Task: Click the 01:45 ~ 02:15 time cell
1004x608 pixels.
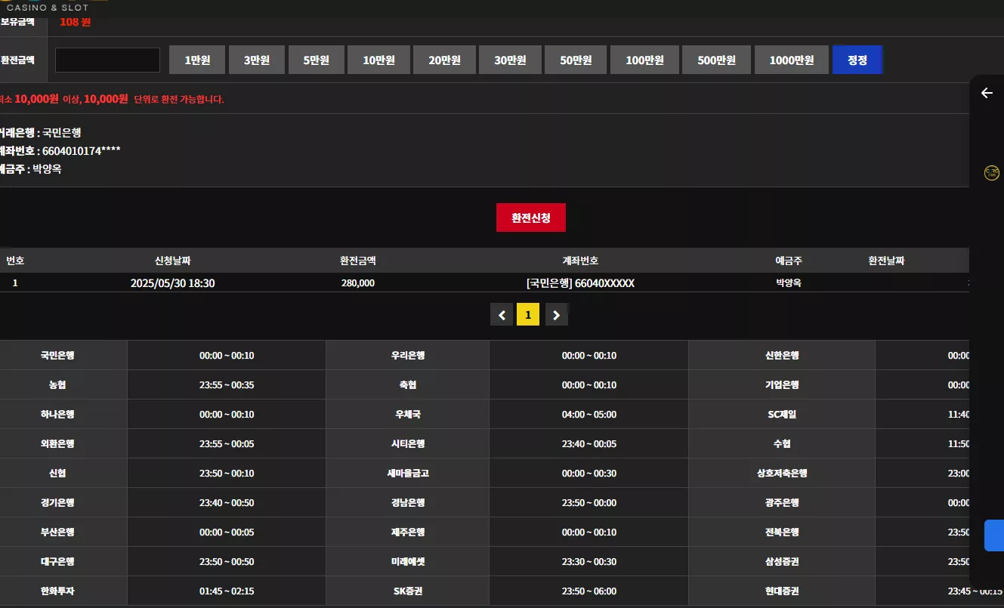Action: (x=227, y=591)
